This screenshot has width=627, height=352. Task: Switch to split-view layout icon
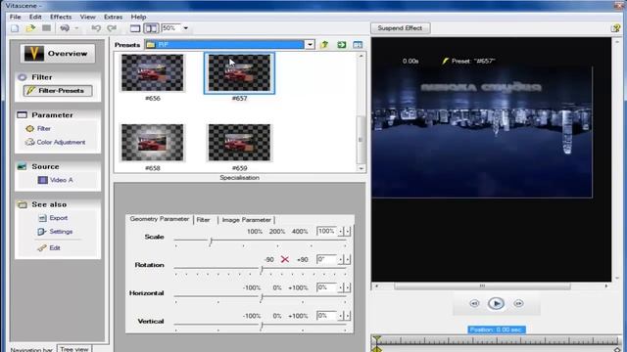coord(151,28)
